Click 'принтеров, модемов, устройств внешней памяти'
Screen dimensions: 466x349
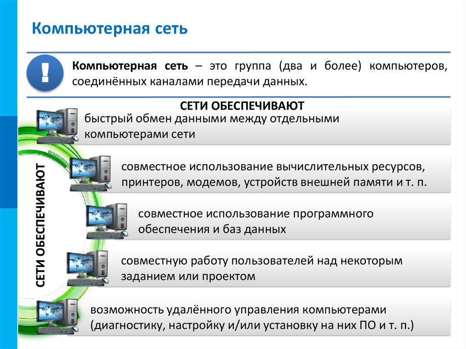tap(258, 182)
